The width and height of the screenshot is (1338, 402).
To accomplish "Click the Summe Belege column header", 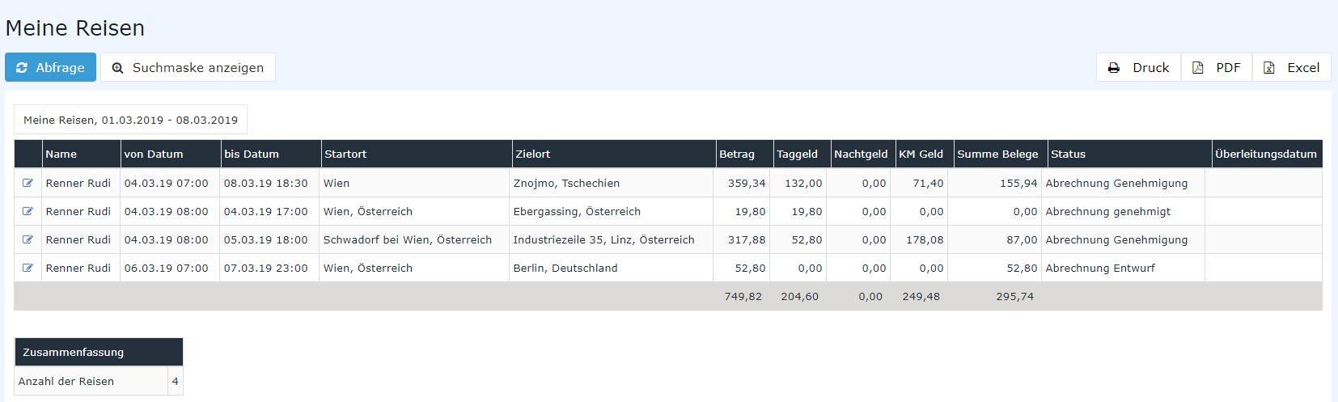I will (997, 154).
